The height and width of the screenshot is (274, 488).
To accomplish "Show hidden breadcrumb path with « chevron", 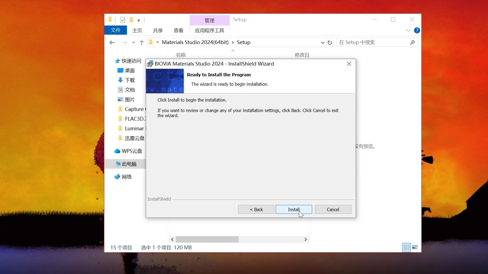I will [x=158, y=42].
